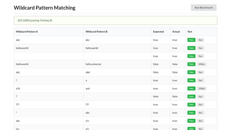Screen dimensions: 231x130
Task: Click the 100µs timing label
Action: click(x=202, y=88)
